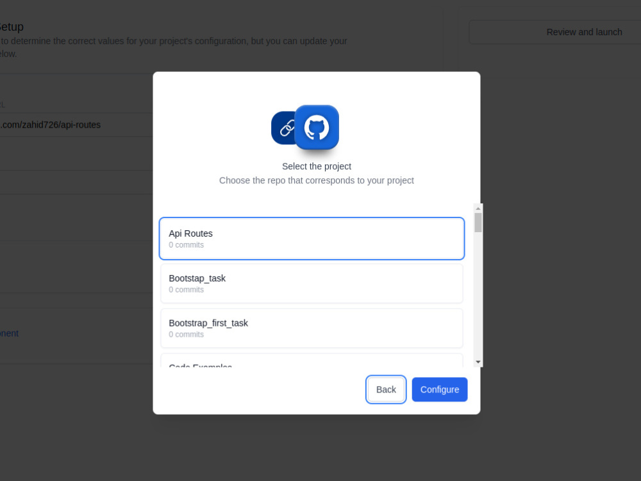Select the Api Routes repo

tap(312, 239)
